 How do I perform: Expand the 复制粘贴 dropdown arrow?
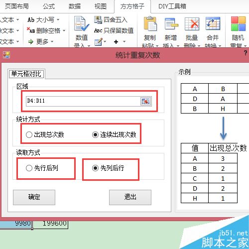click(157, 46)
